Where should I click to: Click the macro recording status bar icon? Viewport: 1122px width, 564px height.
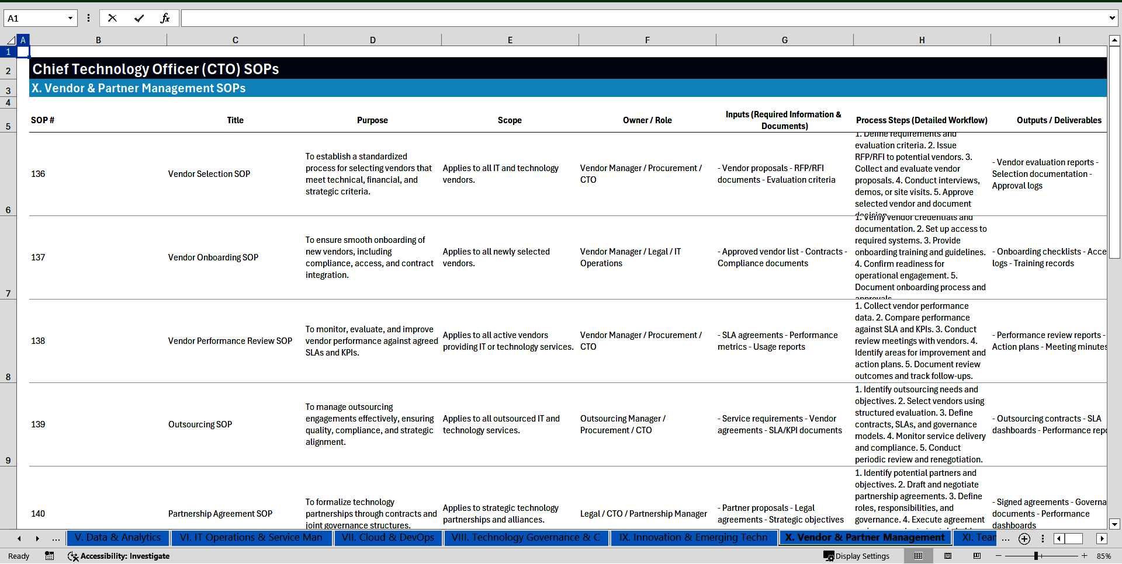point(50,556)
